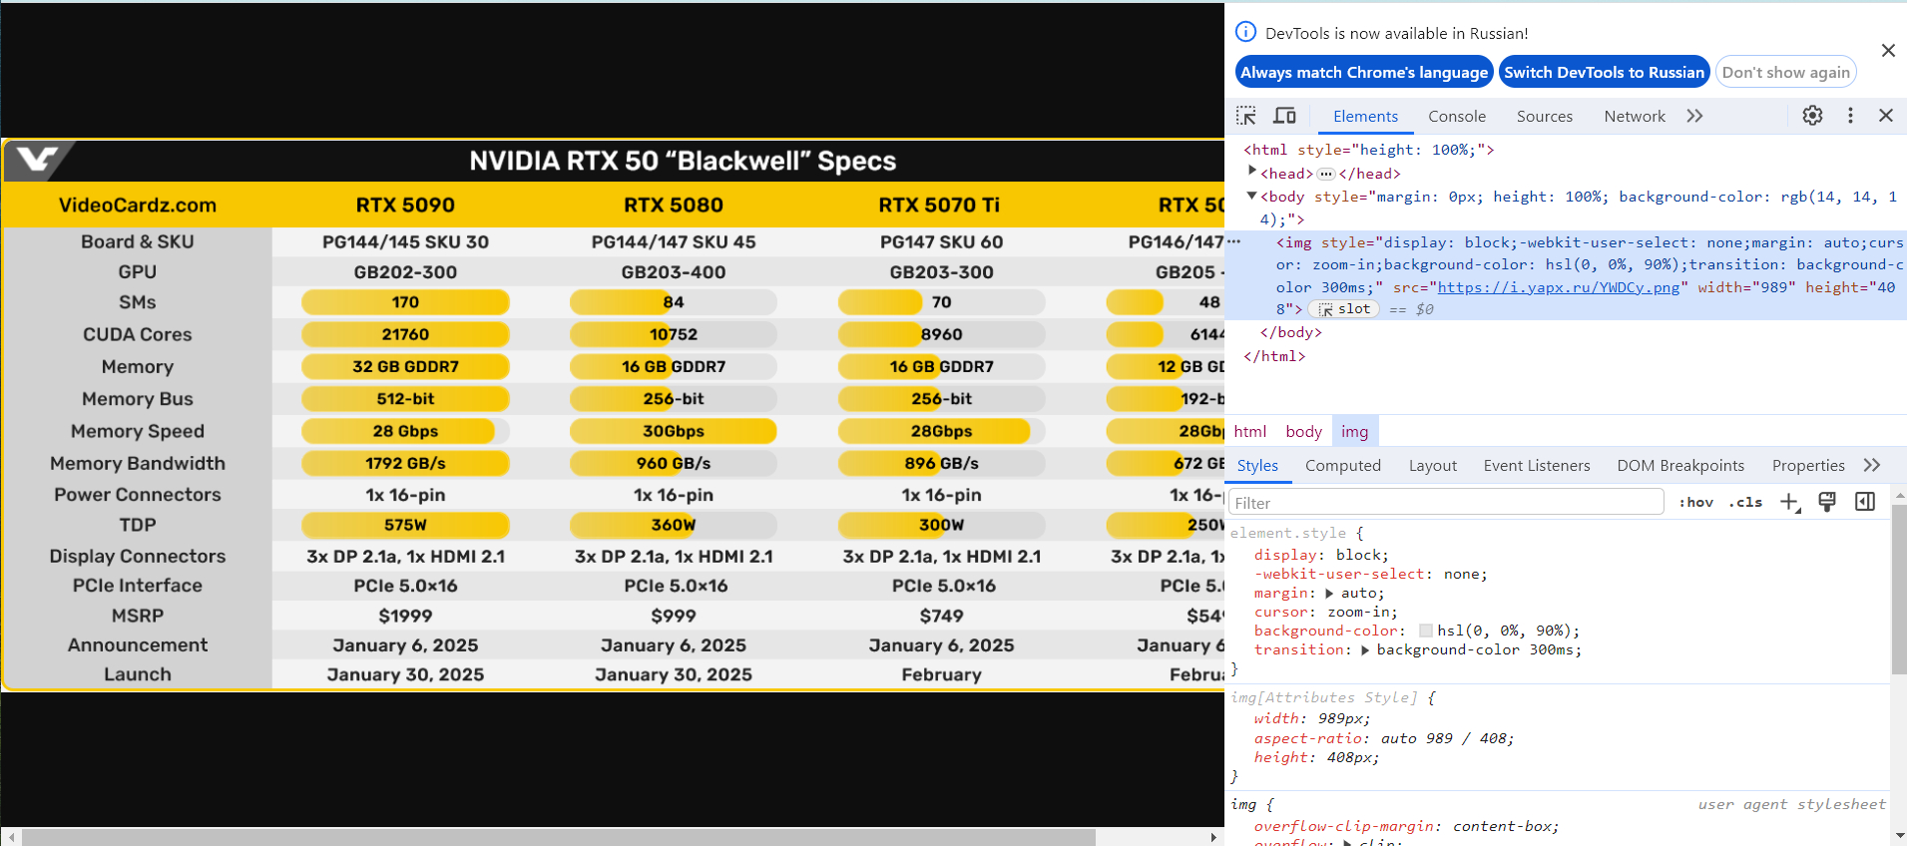Open the Properties pane tab
Screen dimensions: 1907x846
(x=1808, y=466)
